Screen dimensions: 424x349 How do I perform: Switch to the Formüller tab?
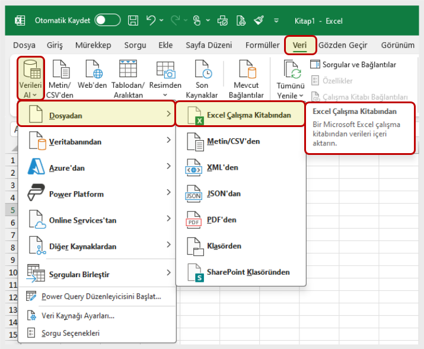(262, 45)
